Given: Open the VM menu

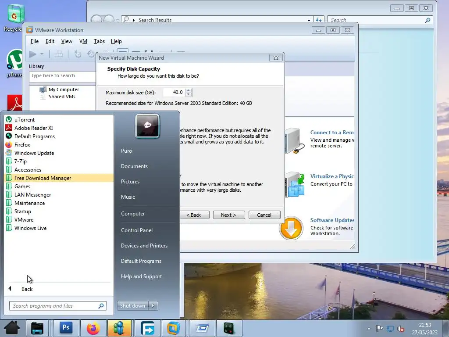Looking at the screenshot, I should [x=83, y=41].
